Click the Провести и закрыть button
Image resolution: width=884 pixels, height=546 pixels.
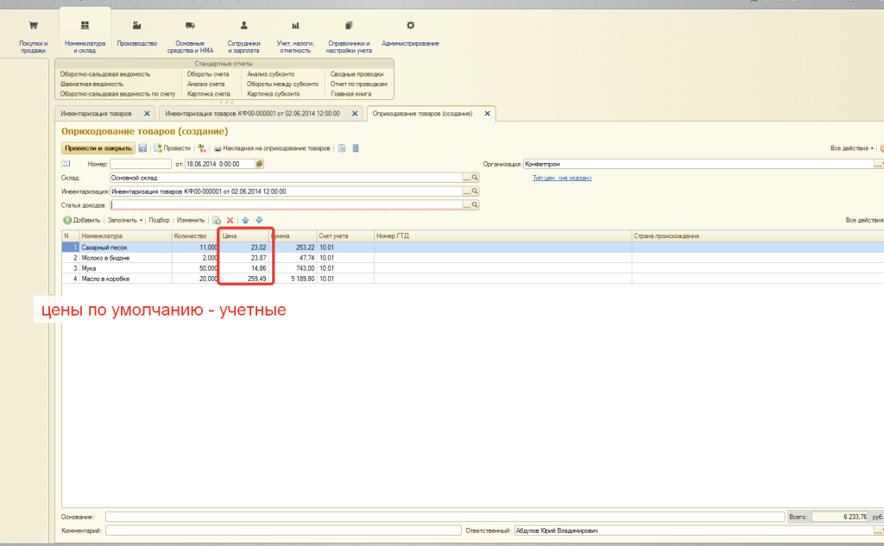[x=98, y=148]
